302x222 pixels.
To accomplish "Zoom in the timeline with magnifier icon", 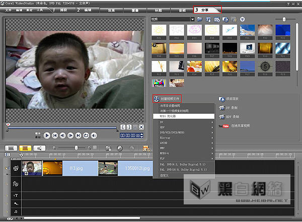I will [x=89, y=147].
